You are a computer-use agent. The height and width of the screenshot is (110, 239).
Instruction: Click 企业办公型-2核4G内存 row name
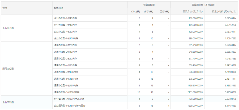[65, 18]
